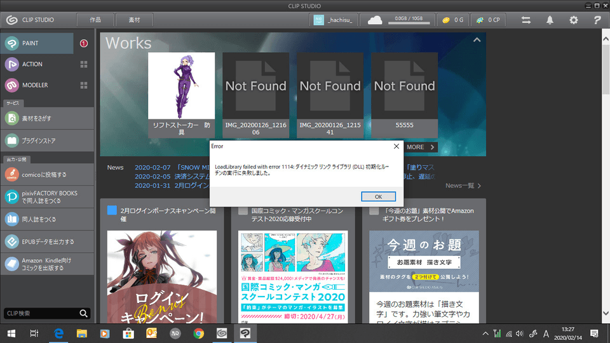Click MORE in the Works section
This screenshot has width=610, height=343.
420,147
